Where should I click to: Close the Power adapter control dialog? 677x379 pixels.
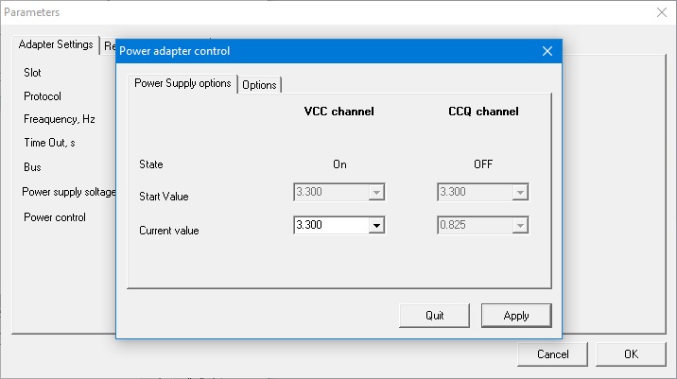coord(547,51)
